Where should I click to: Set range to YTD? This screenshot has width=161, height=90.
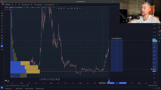pyautogui.click(x=17, y=85)
